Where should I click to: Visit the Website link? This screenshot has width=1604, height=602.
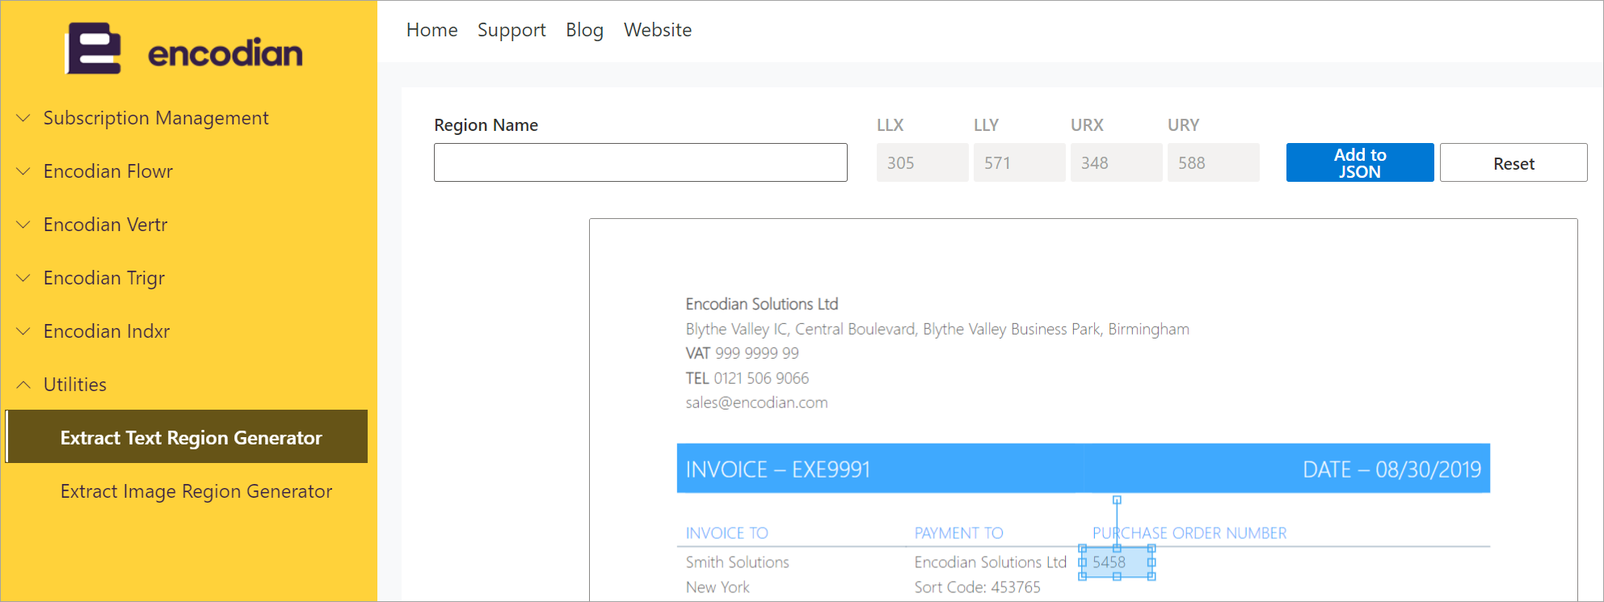(658, 30)
